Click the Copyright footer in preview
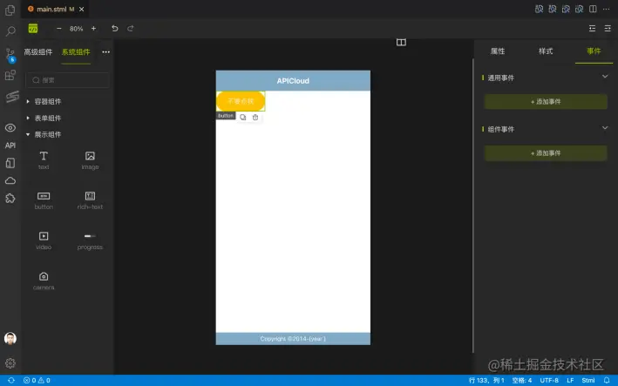This screenshot has width=618, height=386. (293, 339)
